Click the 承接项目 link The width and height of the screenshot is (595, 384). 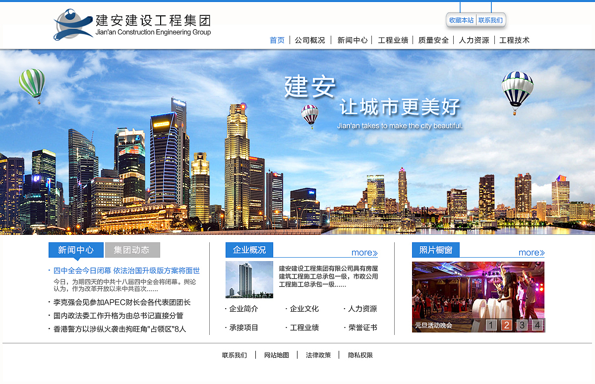coord(245,327)
